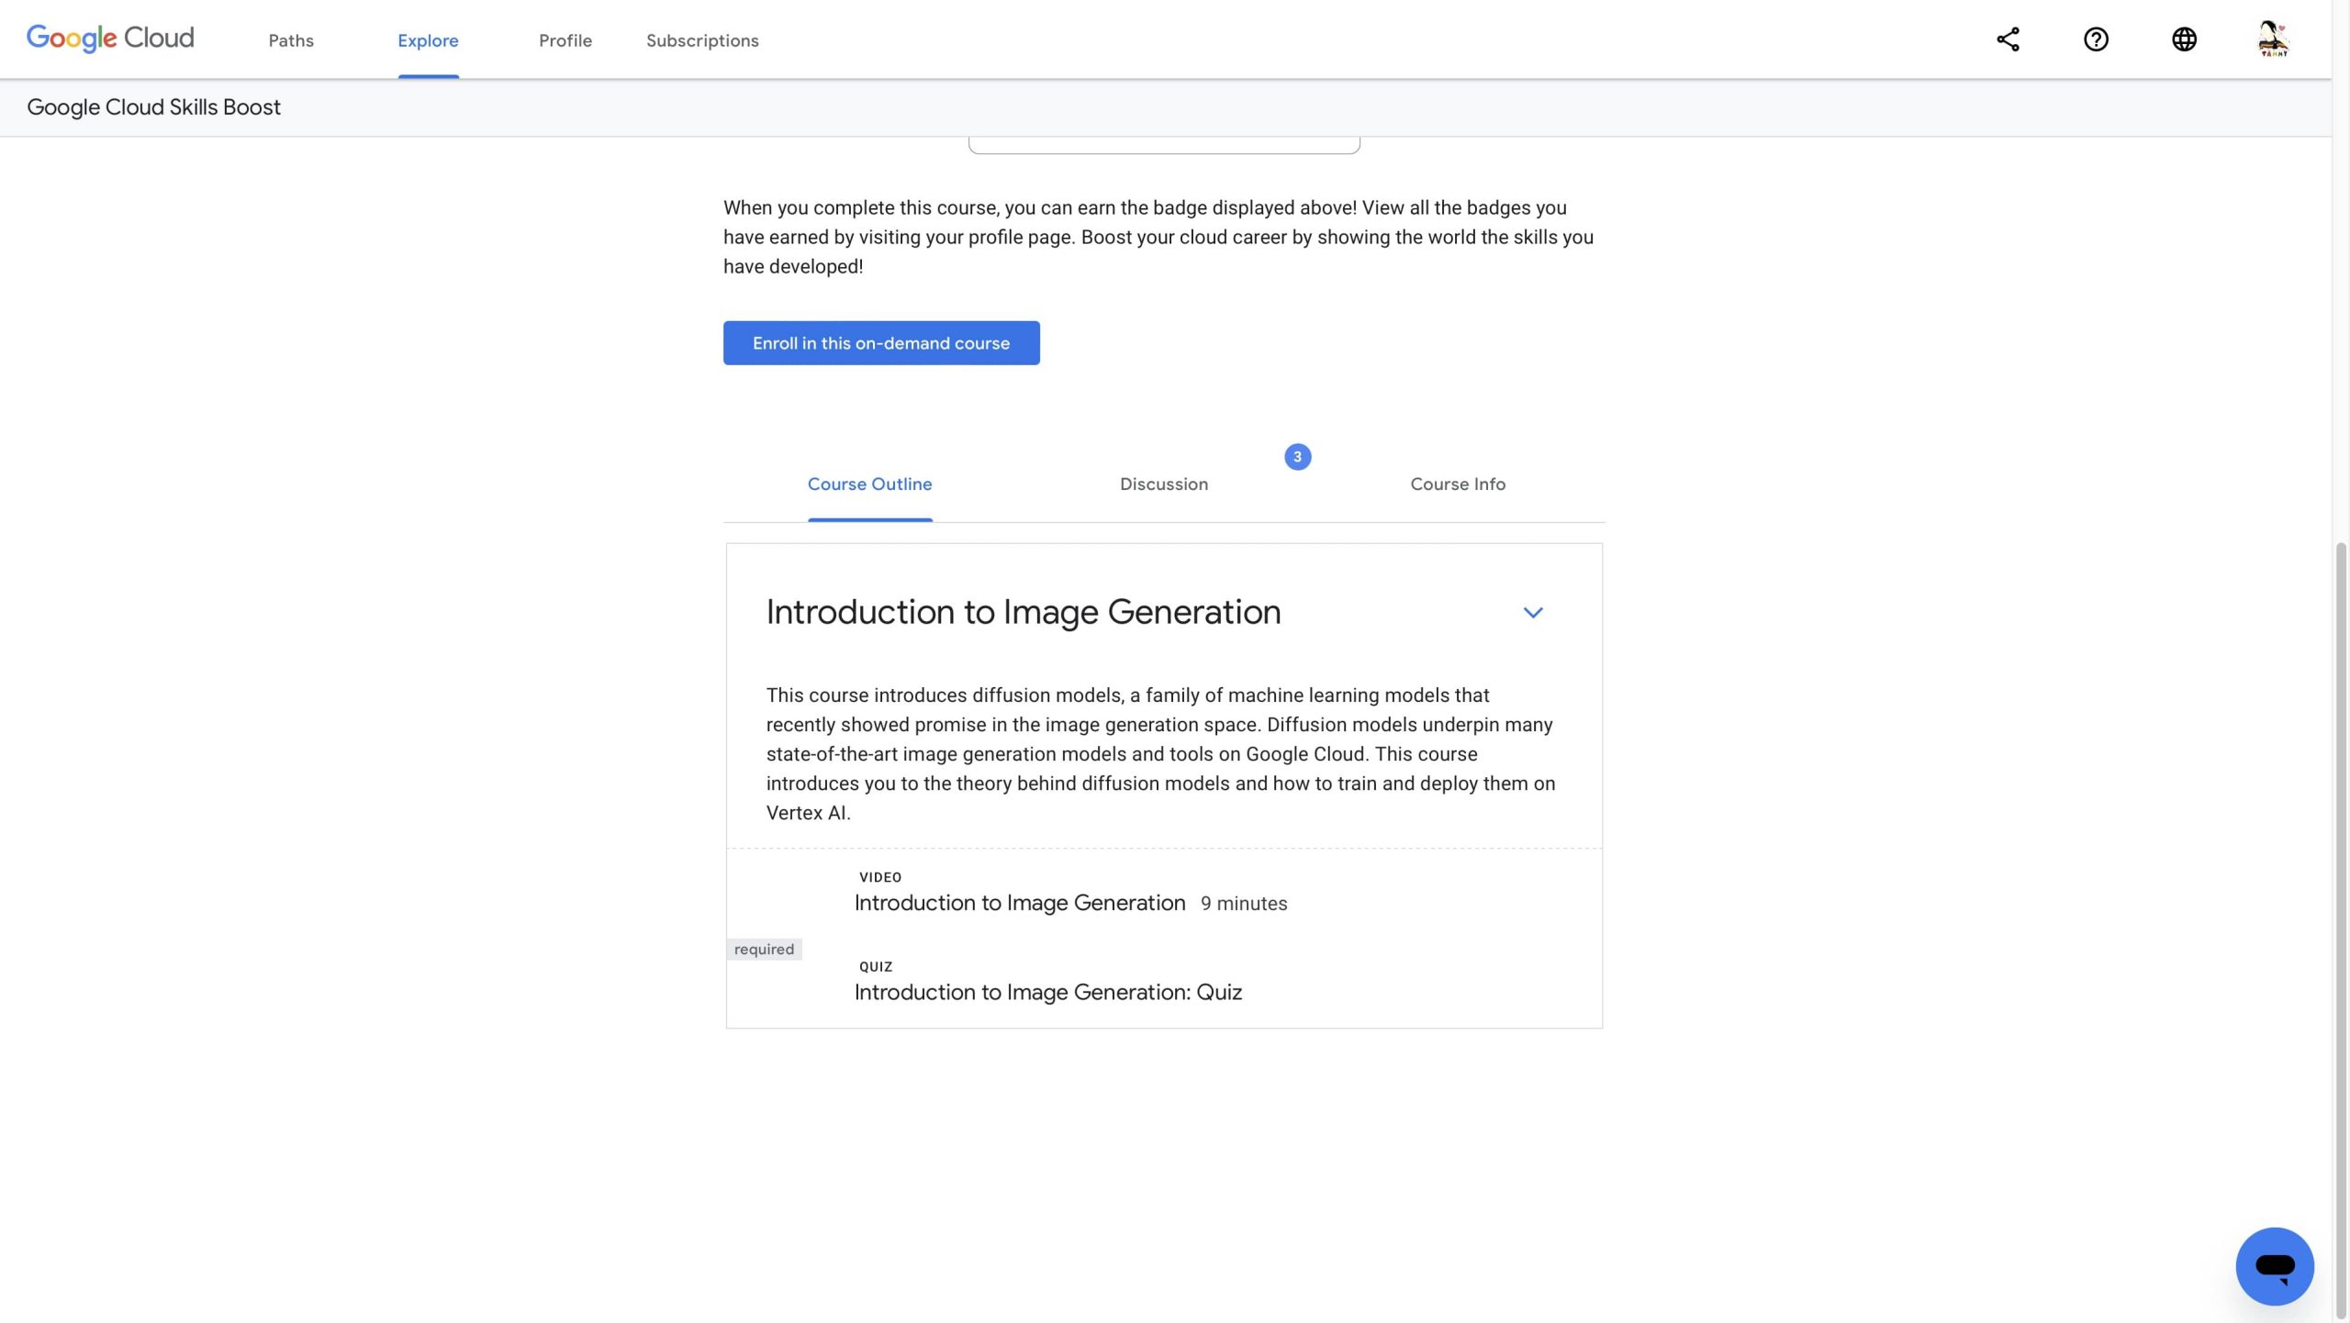Open the Explore menu item
Screen dimensions: 2350x1323
tap(428, 40)
